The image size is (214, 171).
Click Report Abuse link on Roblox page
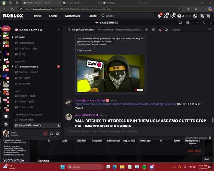coord(194,151)
